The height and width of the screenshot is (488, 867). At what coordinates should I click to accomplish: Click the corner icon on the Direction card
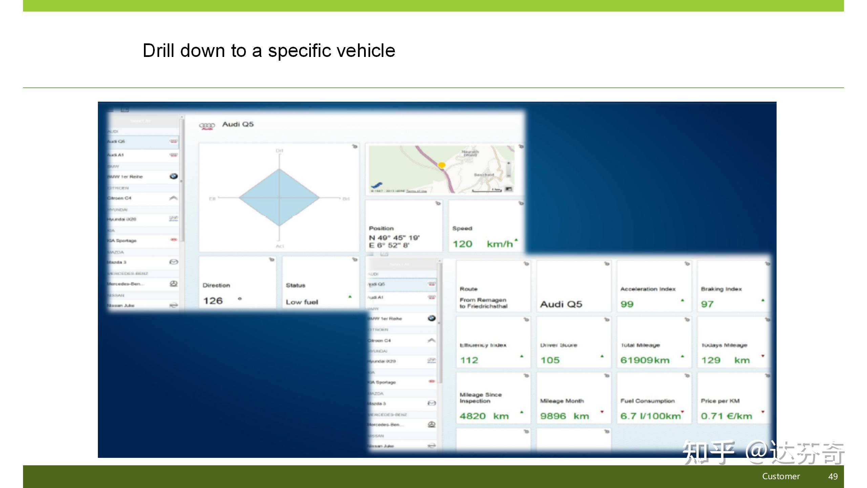coord(272,260)
